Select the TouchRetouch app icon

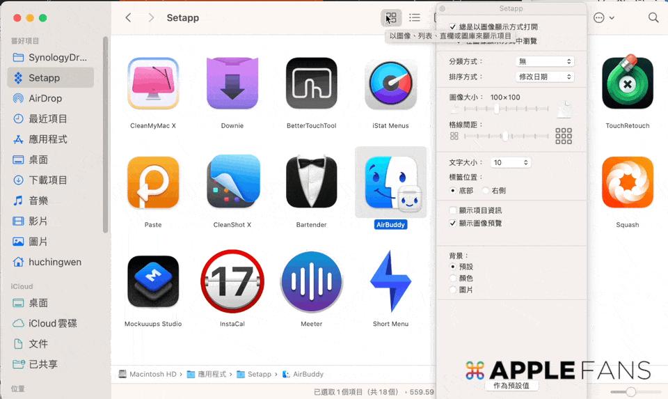[628, 84]
